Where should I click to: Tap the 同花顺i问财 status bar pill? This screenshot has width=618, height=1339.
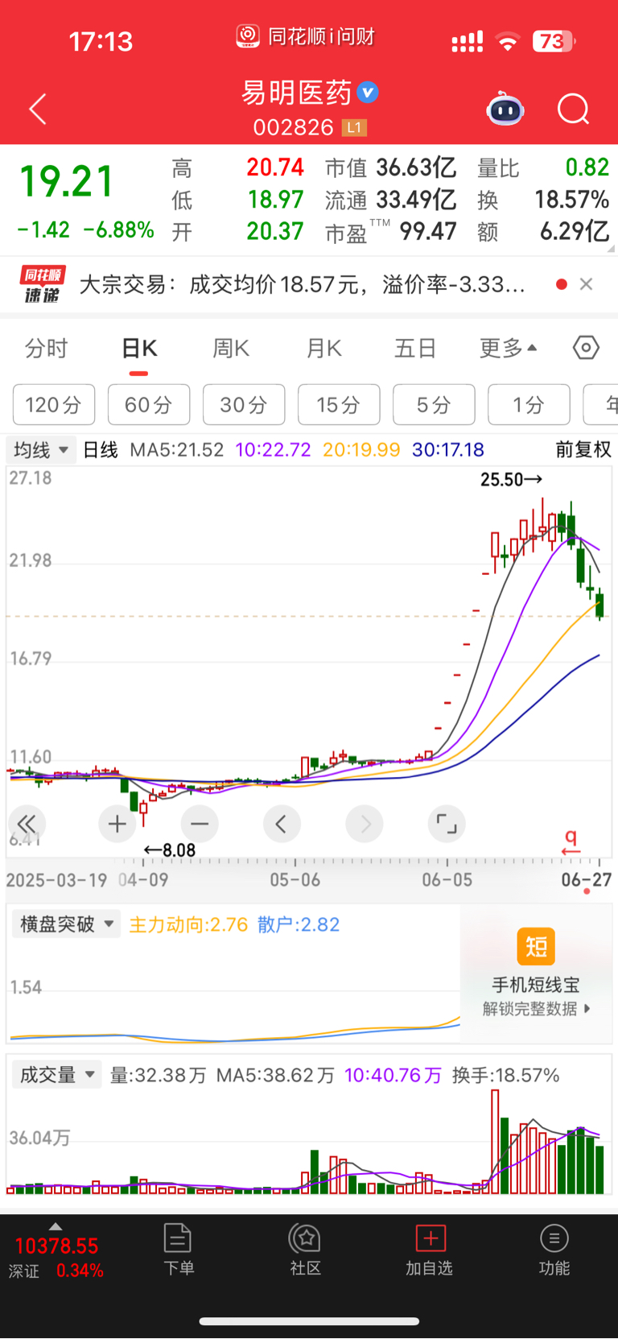(x=306, y=37)
